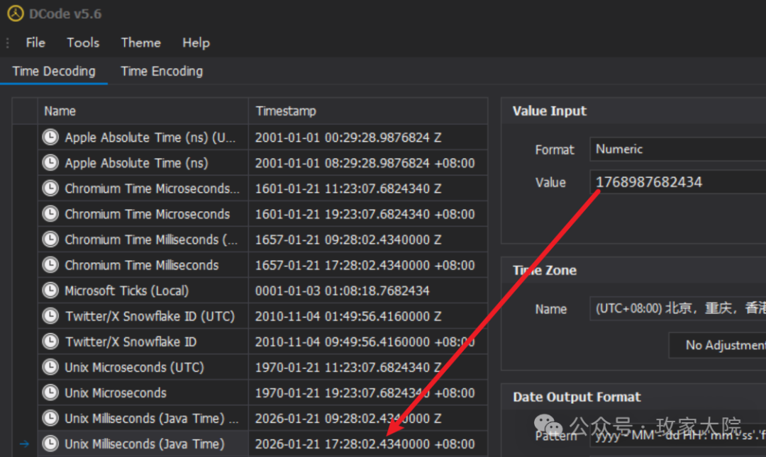The width and height of the screenshot is (766, 457).
Task: Open the File menu
Action: [x=35, y=43]
